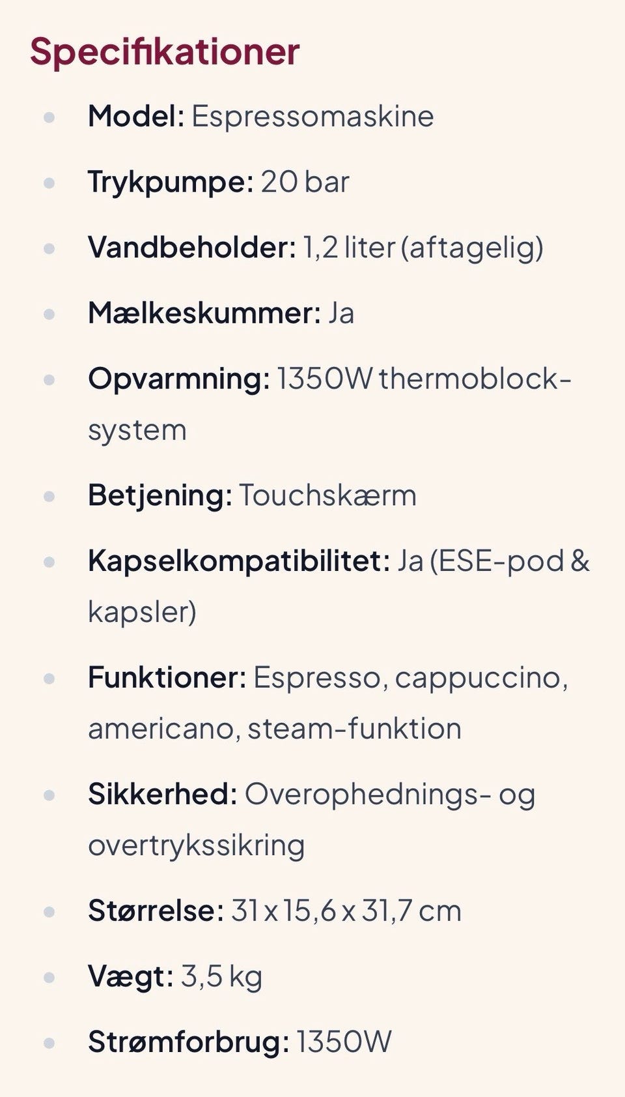Viewport: 625px width, 1097px height.
Task: Click the 3,5 kg weight value
Action: click(x=221, y=976)
